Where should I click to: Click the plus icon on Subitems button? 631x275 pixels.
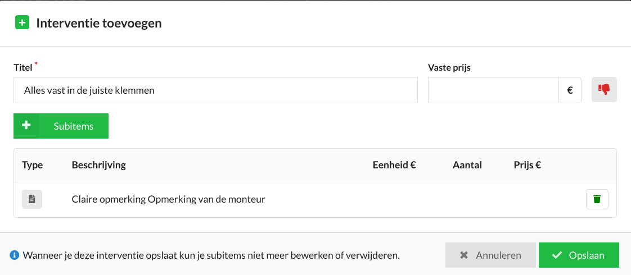[26, 126]
